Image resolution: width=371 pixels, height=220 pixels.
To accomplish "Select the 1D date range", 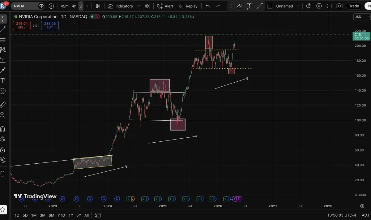I will tap(17, 215).
